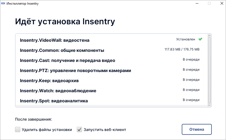This screenshot has height=140, width=226.
Task: Select Insentry.Common: общие компоненты item
Action: 111,50
